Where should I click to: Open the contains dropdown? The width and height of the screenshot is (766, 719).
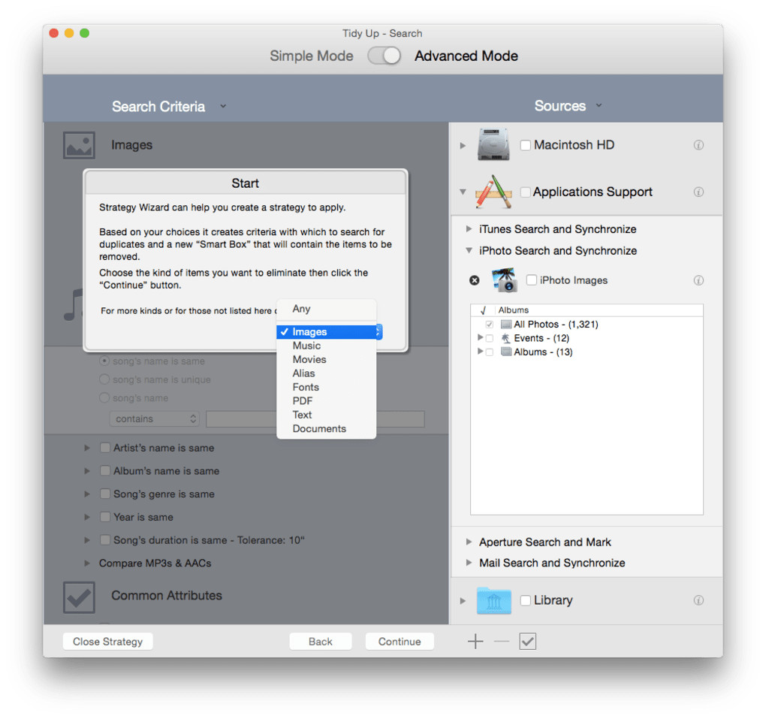[155, 419]
